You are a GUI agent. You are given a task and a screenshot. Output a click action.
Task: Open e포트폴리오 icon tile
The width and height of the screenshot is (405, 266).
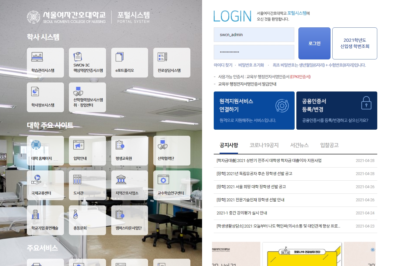[x=130, y=63]
